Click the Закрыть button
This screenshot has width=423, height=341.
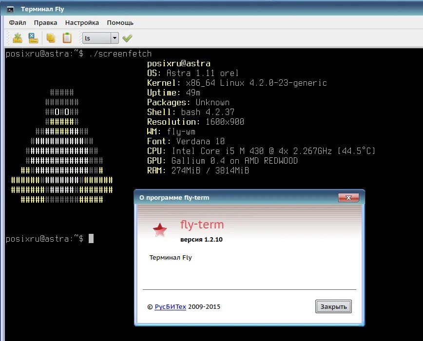pyautogui.click(x=333, y=306)
